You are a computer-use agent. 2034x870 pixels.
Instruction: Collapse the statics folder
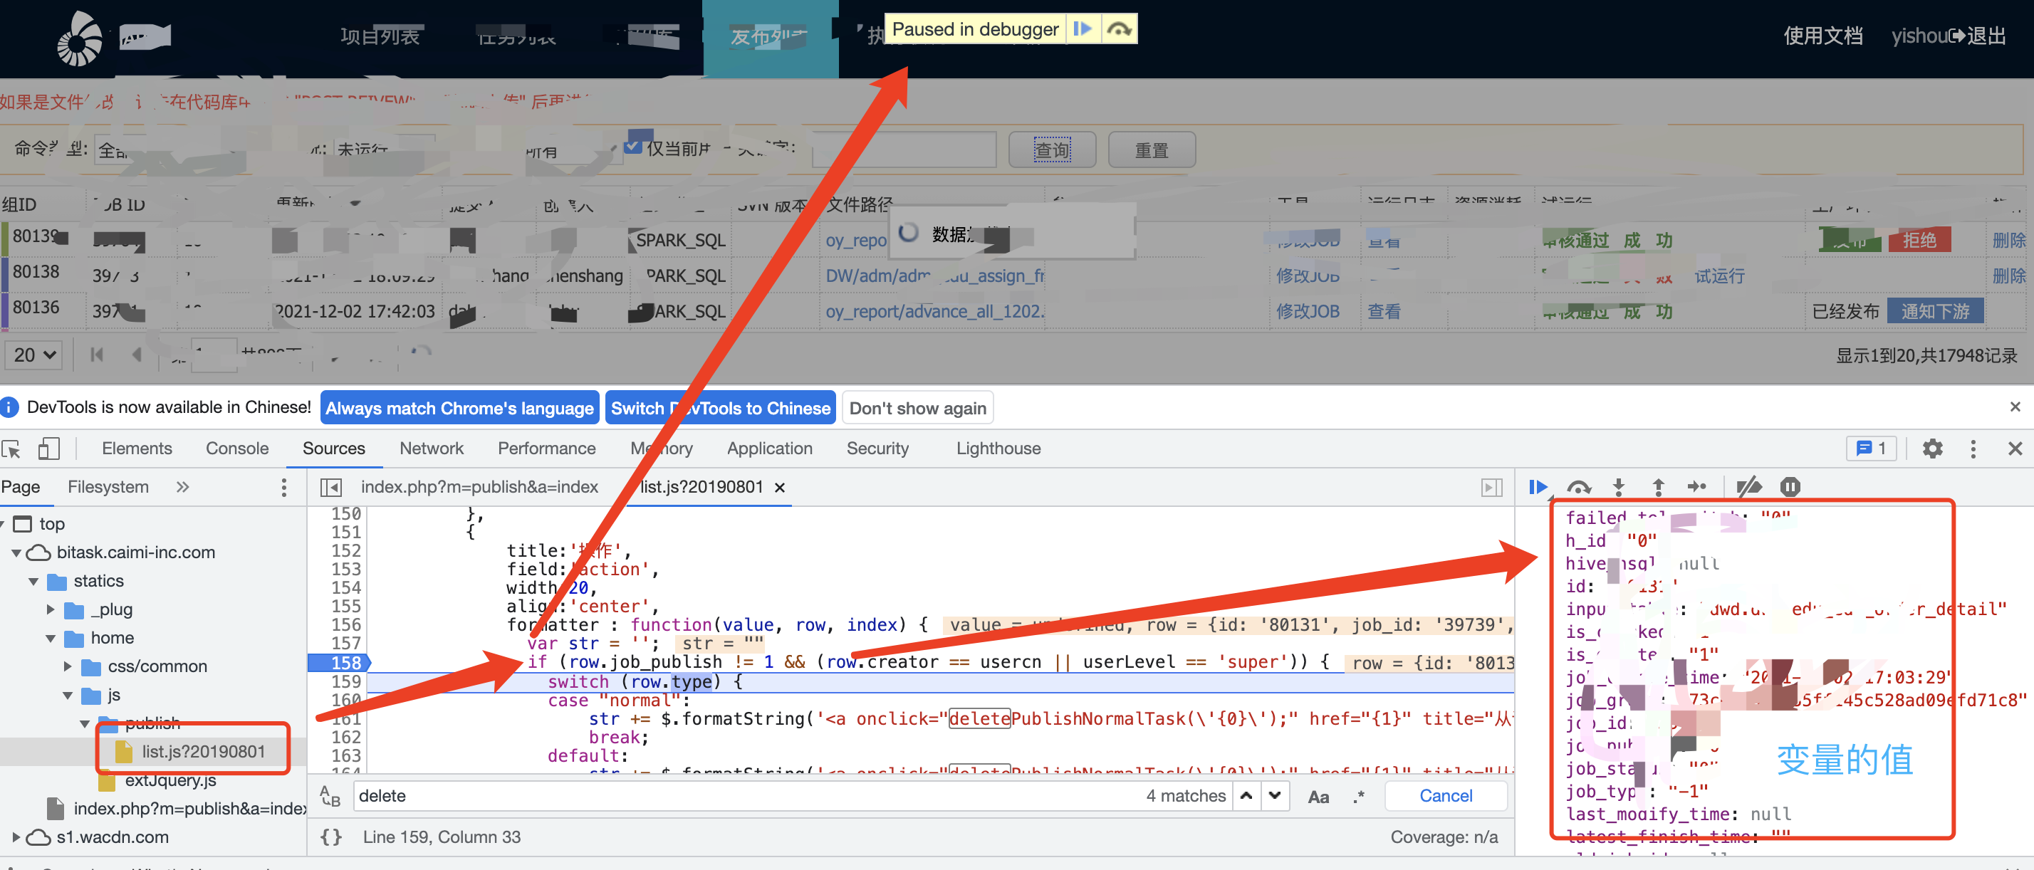pos(33,581)
